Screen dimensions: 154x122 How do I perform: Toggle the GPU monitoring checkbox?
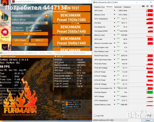pyautogui.click(x=1, y=100)
